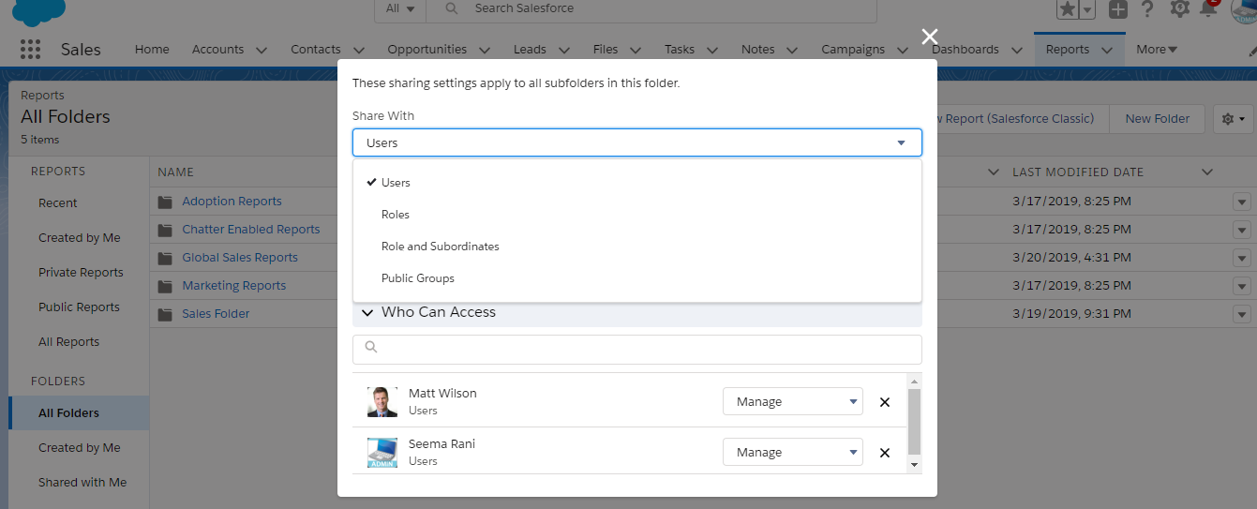Open the Accounts tab
This screenshot has width=1257, height=509.
[217, 49]
